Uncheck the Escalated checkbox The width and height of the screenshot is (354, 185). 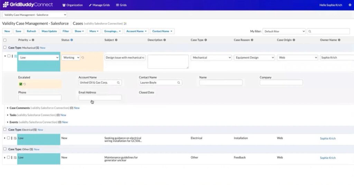[x=20, y=84]
